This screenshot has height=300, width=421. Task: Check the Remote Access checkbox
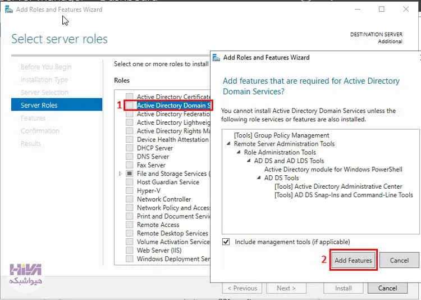point(130,225)
